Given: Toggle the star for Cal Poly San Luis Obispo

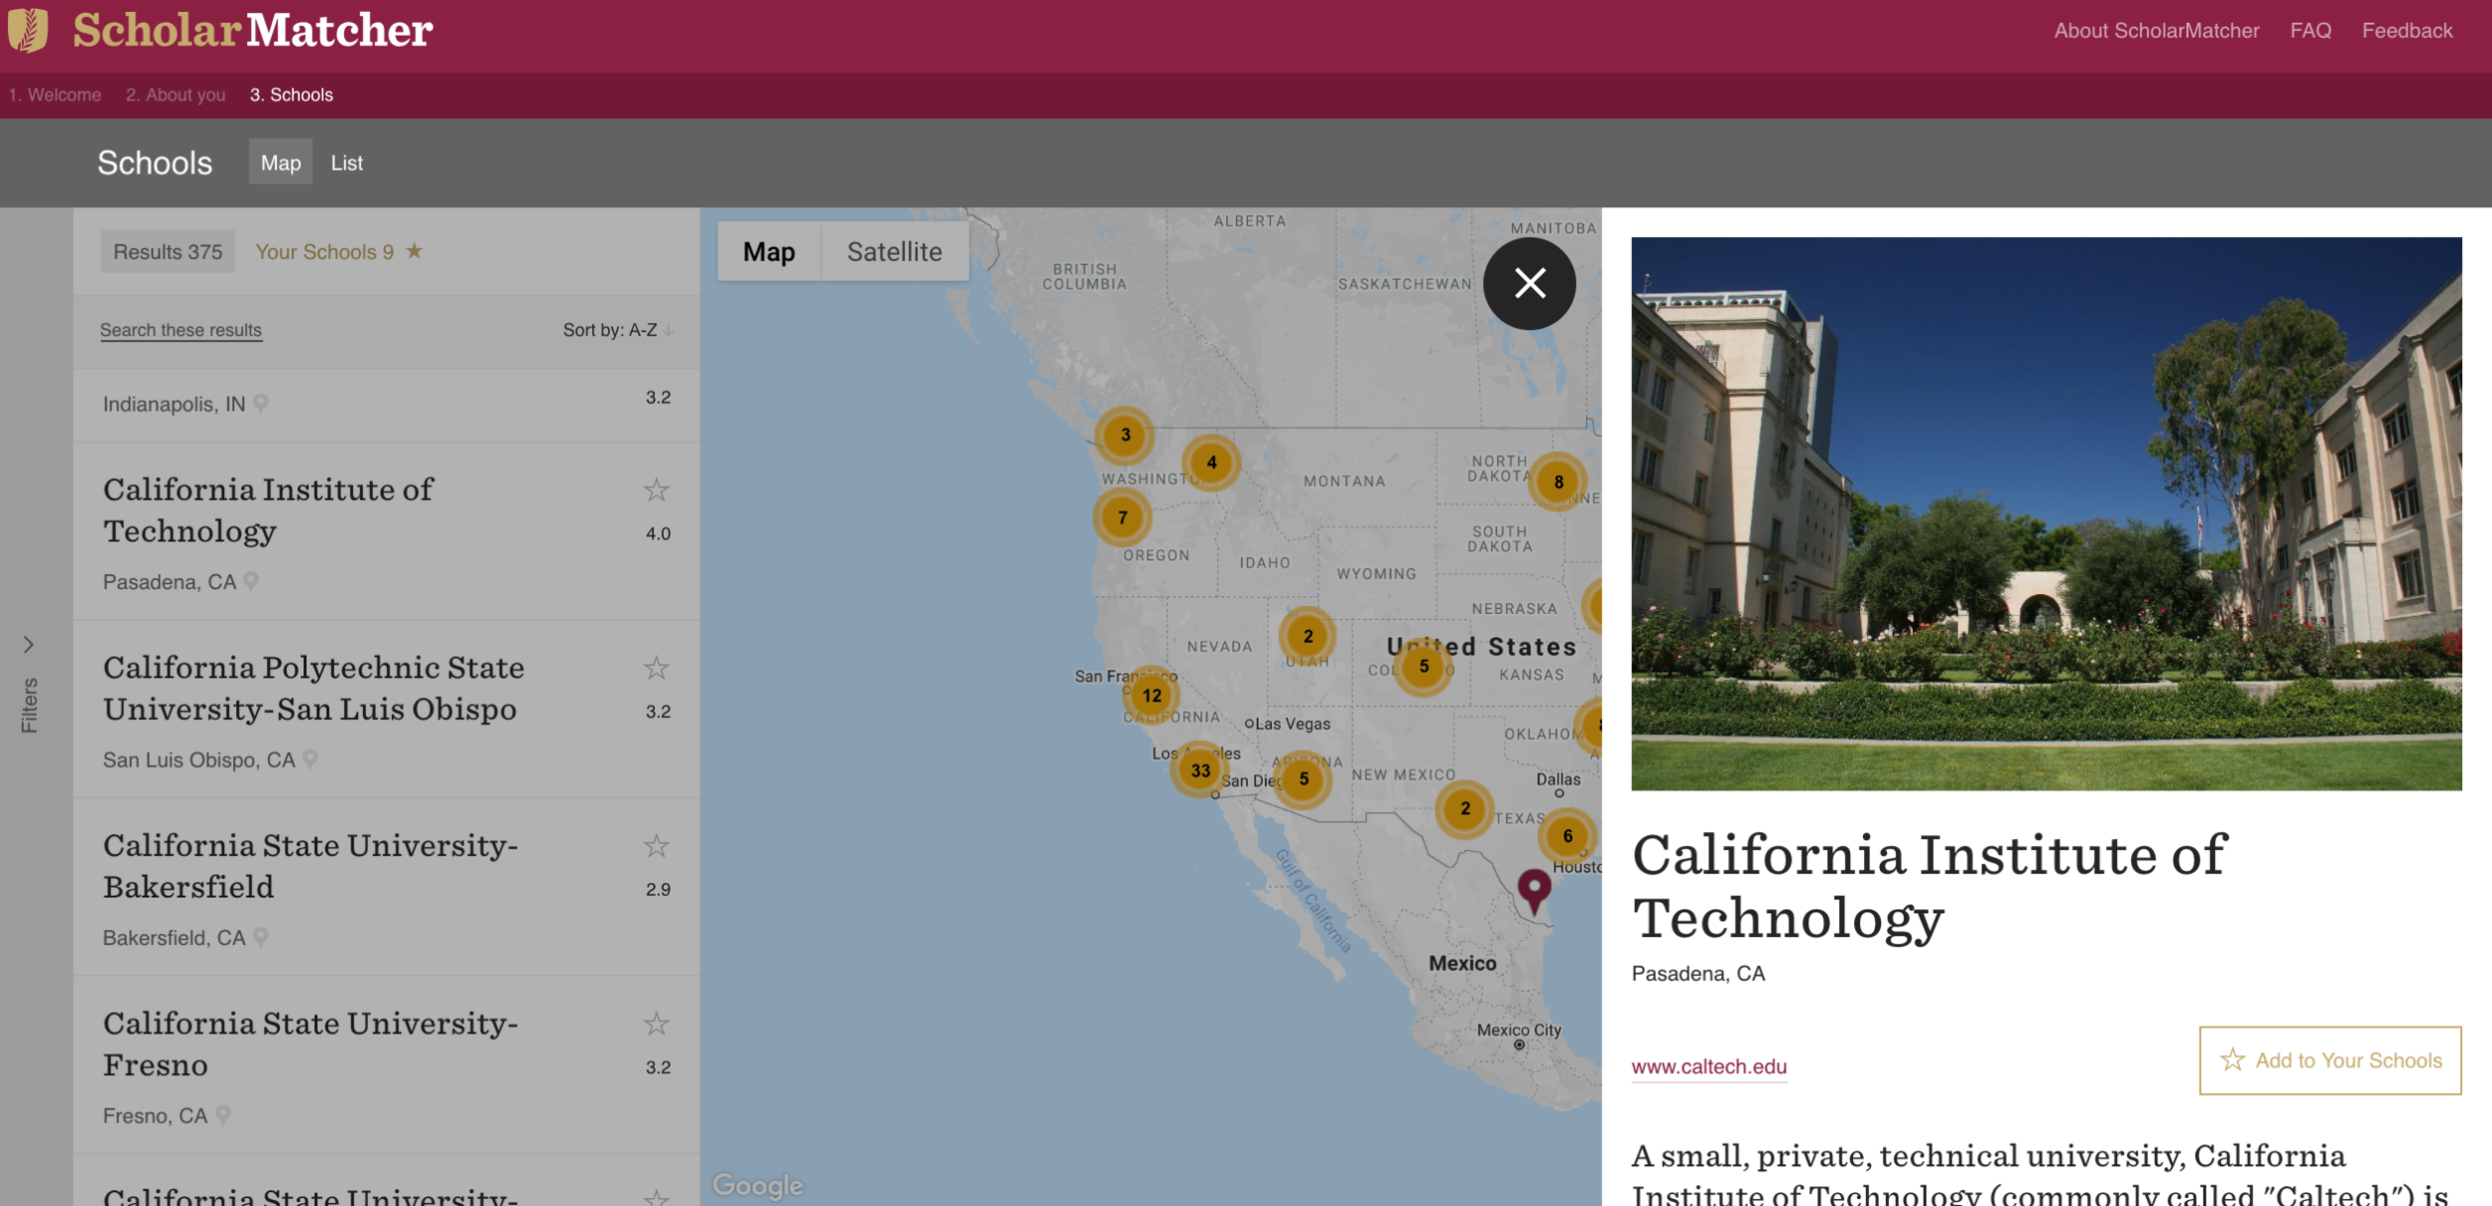Looking at the screenshot, I should point(656,669).
